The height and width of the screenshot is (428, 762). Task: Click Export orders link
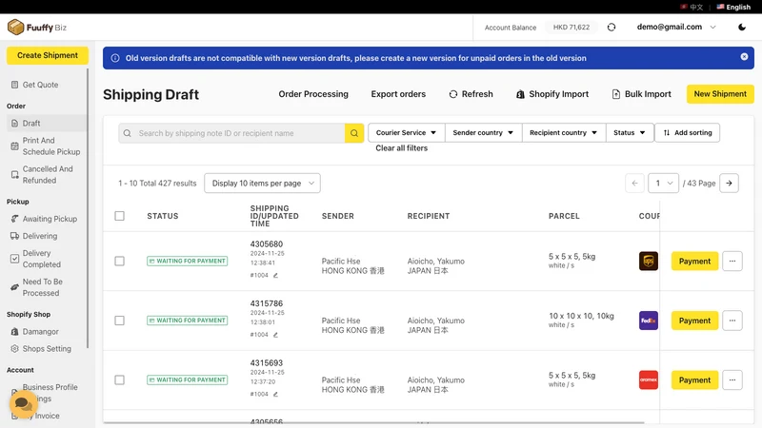click(x=398, y=94)
